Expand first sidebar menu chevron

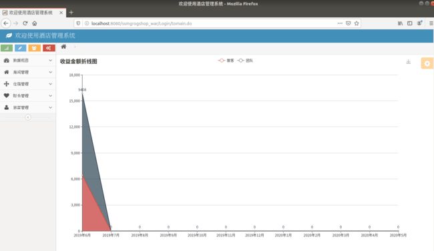(x=50, y=60)
